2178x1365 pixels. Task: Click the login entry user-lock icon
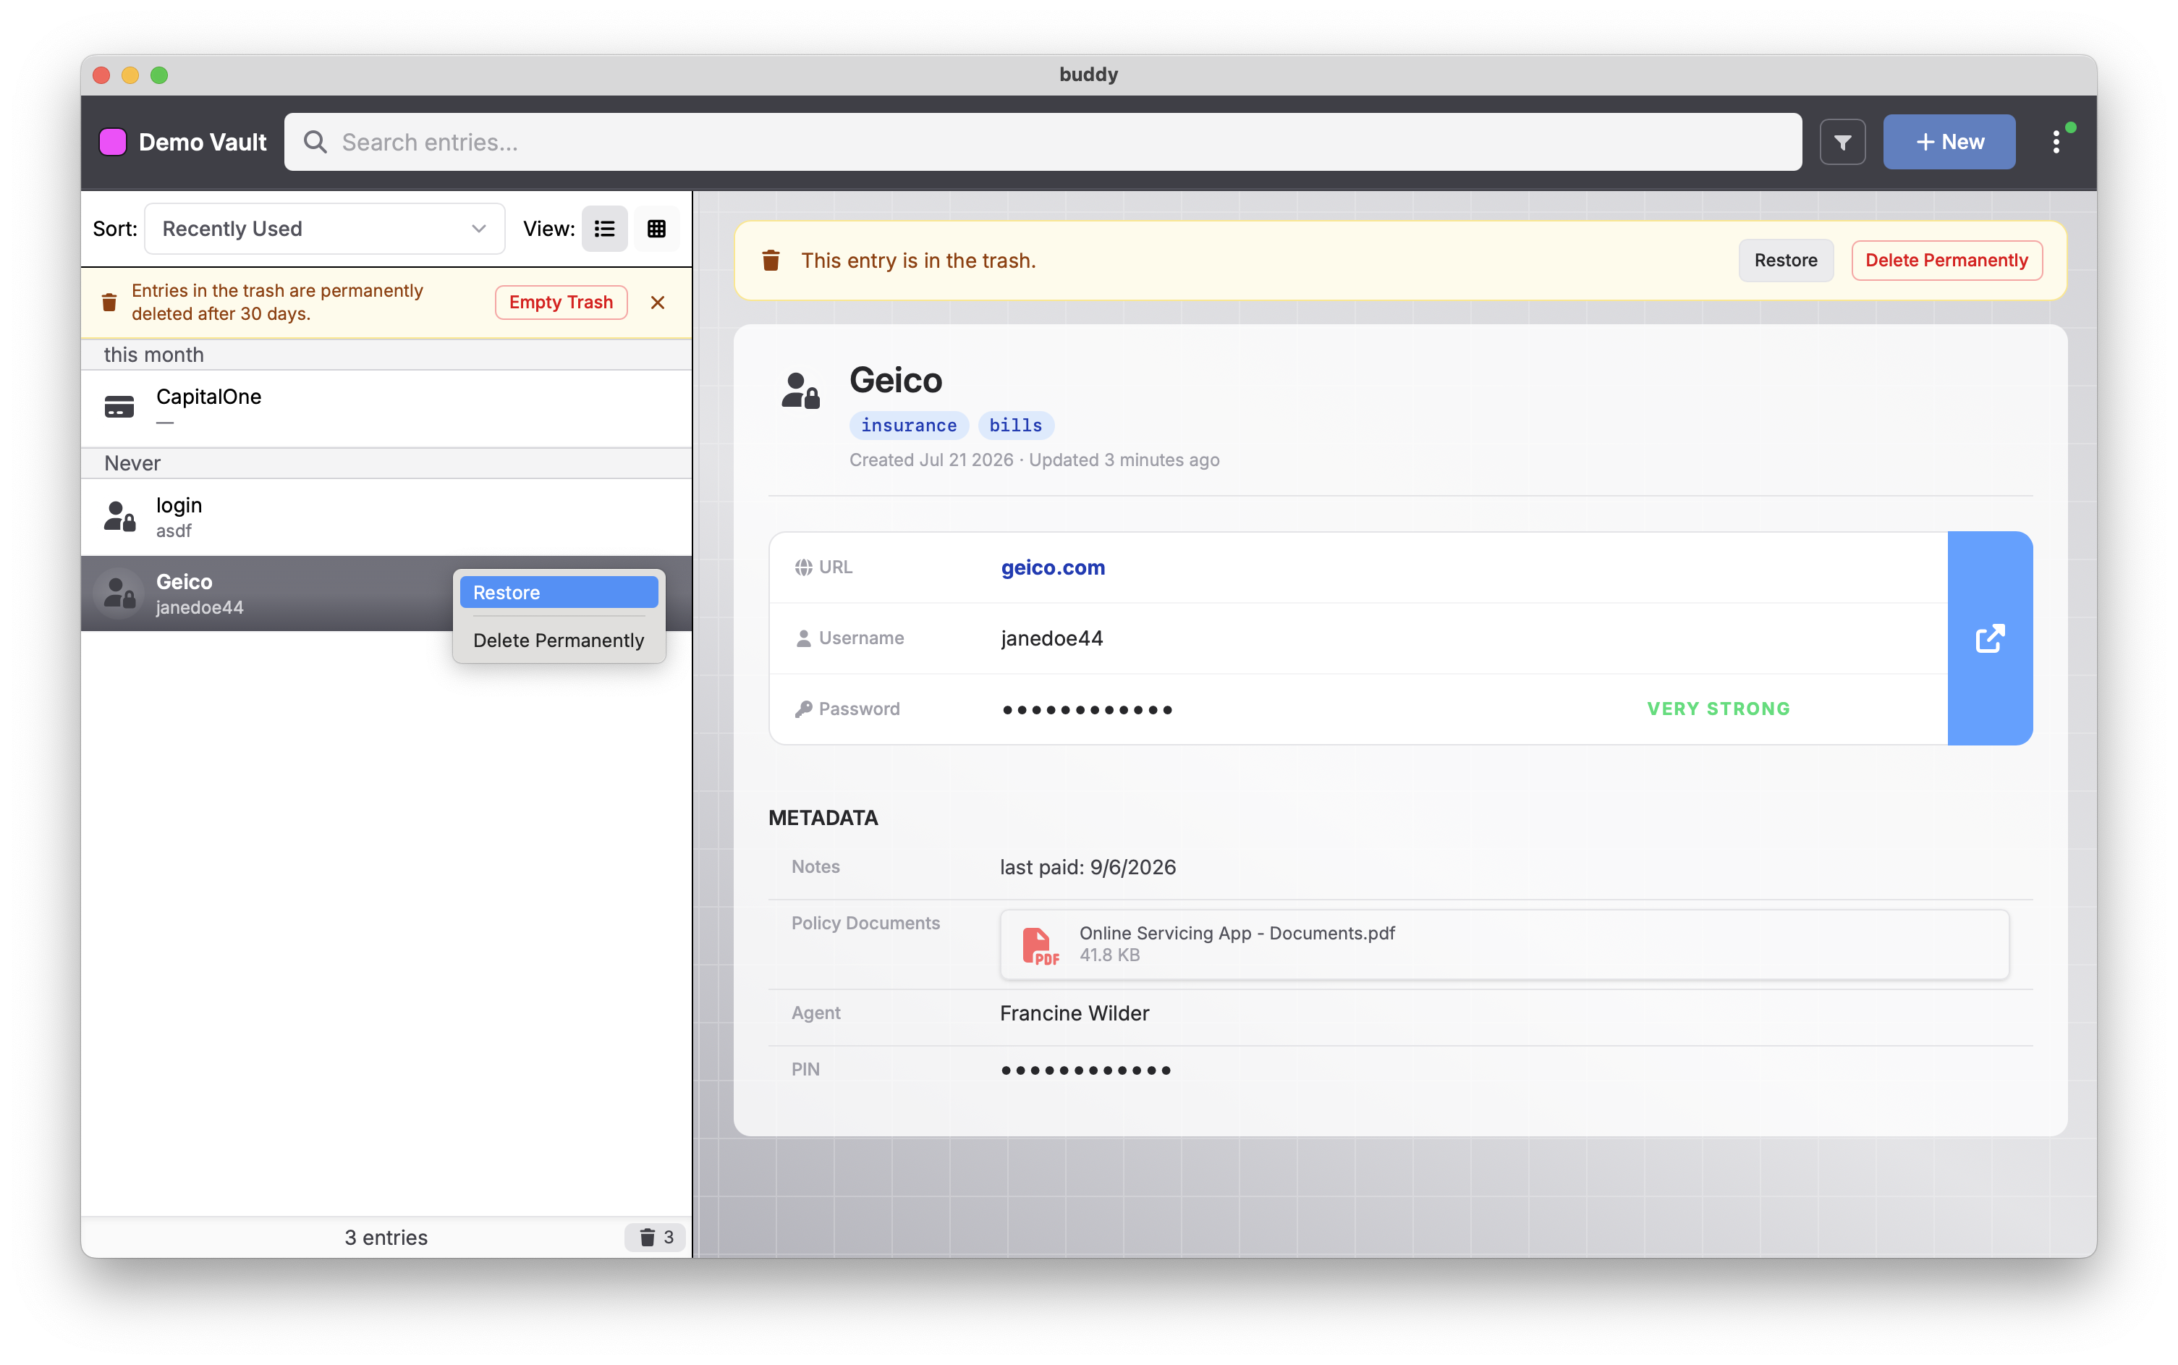(x=119, y=516)
